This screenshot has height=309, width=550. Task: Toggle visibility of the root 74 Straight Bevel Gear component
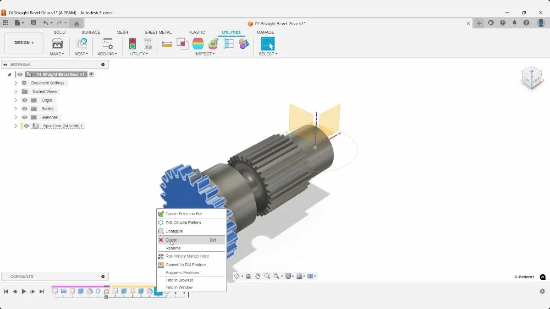pyautogui.click(x=20, y=74)
